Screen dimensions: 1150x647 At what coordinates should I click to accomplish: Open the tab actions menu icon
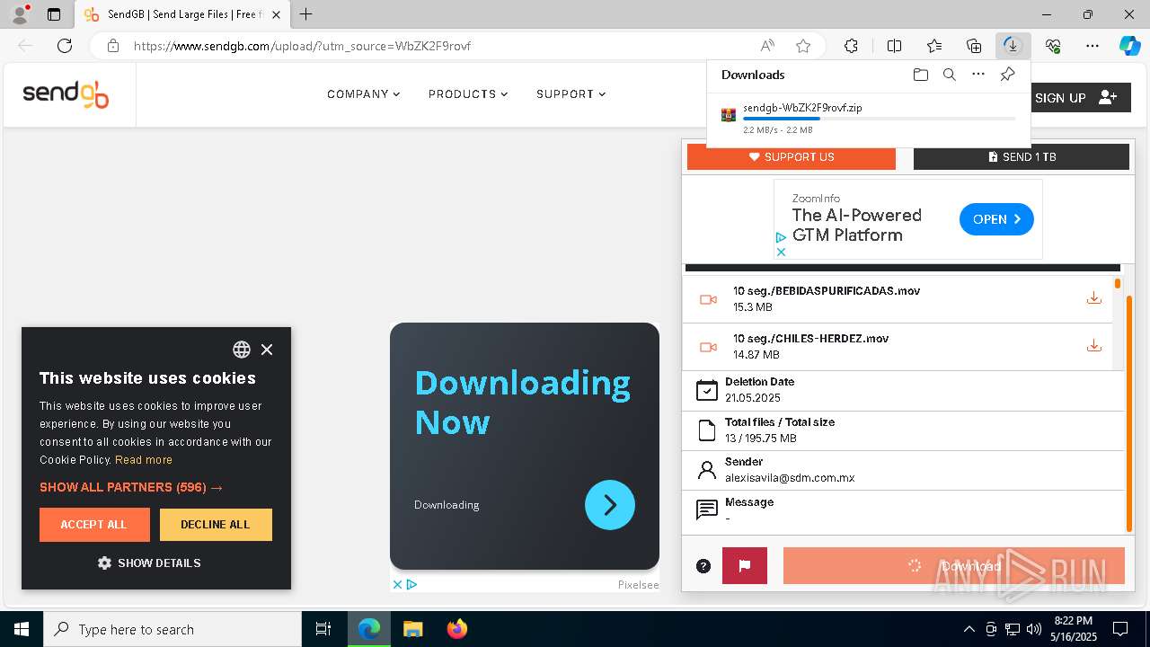coord(54,14)
